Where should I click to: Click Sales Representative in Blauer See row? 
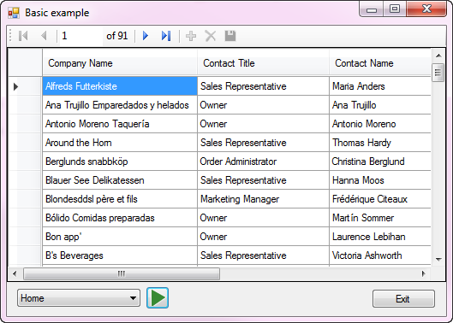263,180
